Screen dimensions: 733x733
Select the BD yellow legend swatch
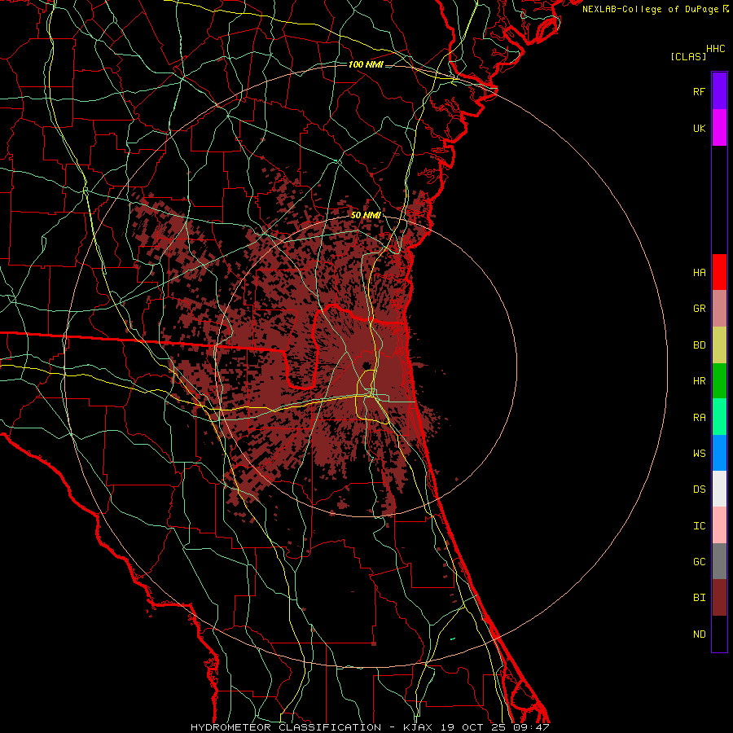click(x=719, y=345)
